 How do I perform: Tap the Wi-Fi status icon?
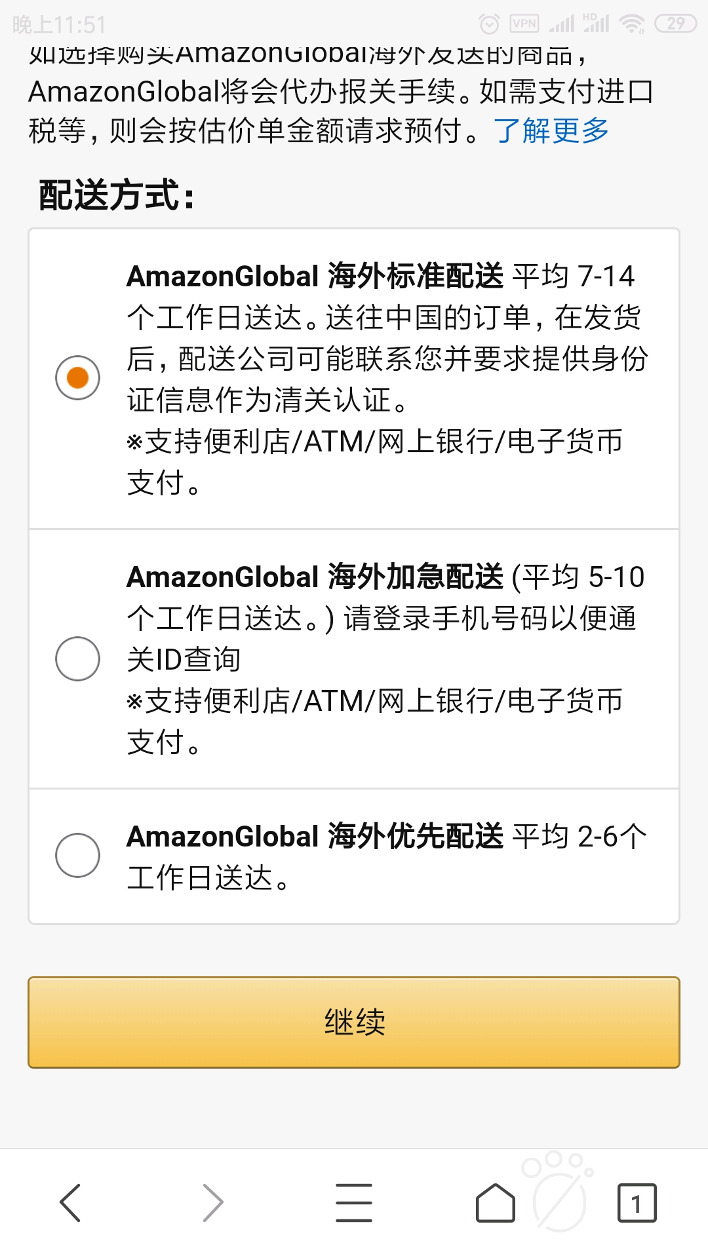pyautogui.click(x=632, y=24)
